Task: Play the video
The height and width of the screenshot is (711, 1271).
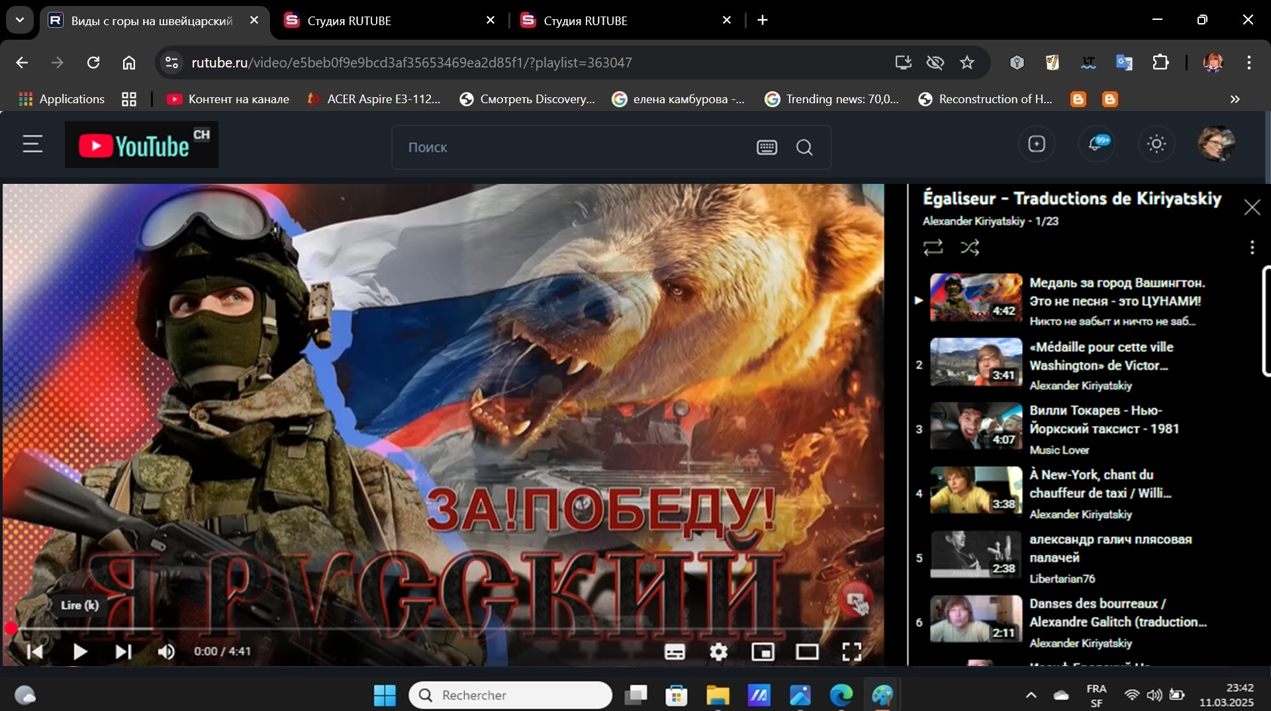Action: [79, 652]
